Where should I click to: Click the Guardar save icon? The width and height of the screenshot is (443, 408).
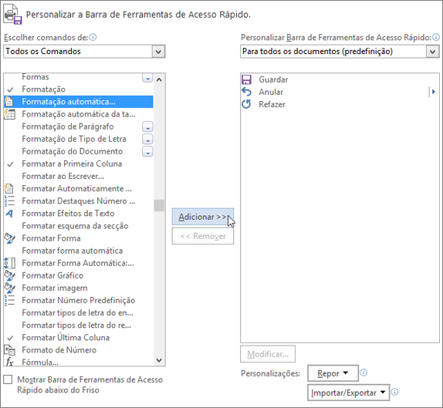[x=246, y=79]
